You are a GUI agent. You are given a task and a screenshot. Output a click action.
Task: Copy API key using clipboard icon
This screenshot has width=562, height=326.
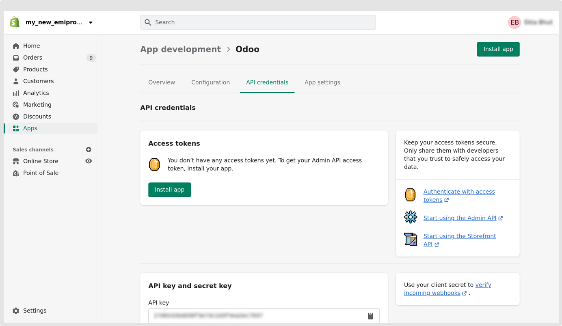(x=370, y=316)
